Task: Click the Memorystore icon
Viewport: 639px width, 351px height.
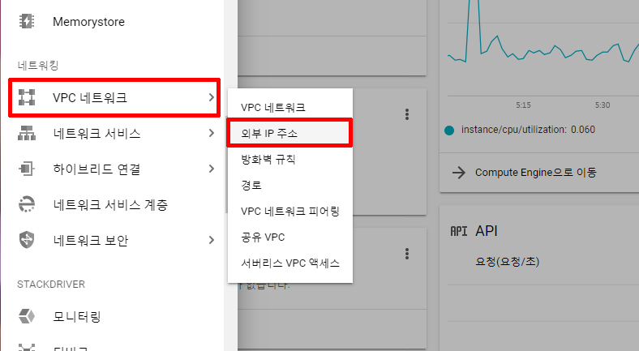Action: 27,21
